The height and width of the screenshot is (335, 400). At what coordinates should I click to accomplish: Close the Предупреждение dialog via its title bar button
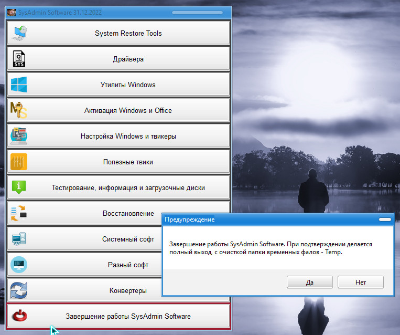pyautogui.click(x=385, y=219)
